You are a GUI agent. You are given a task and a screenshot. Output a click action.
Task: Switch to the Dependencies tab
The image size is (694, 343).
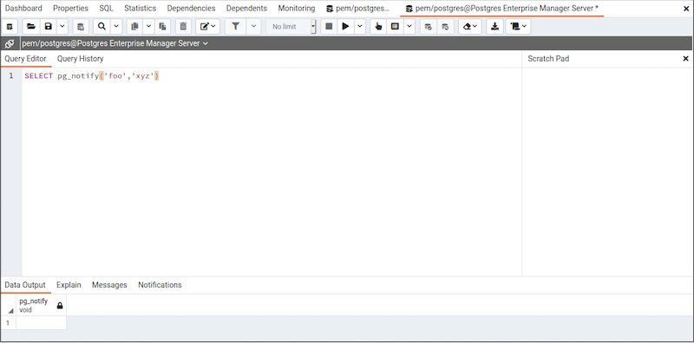pos(191,8)
